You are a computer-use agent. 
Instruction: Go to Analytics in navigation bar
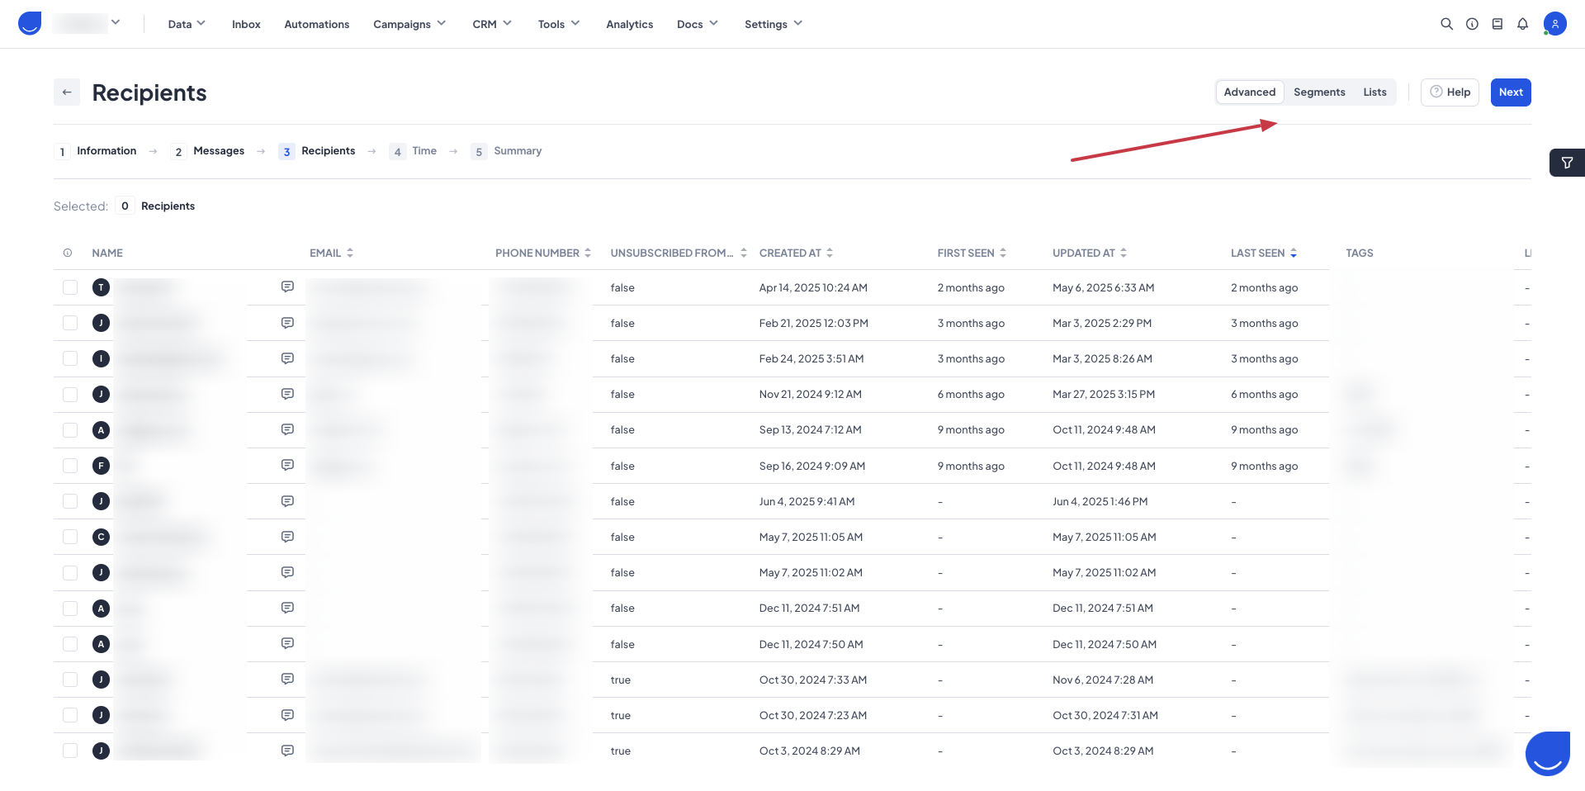[629, 24]
